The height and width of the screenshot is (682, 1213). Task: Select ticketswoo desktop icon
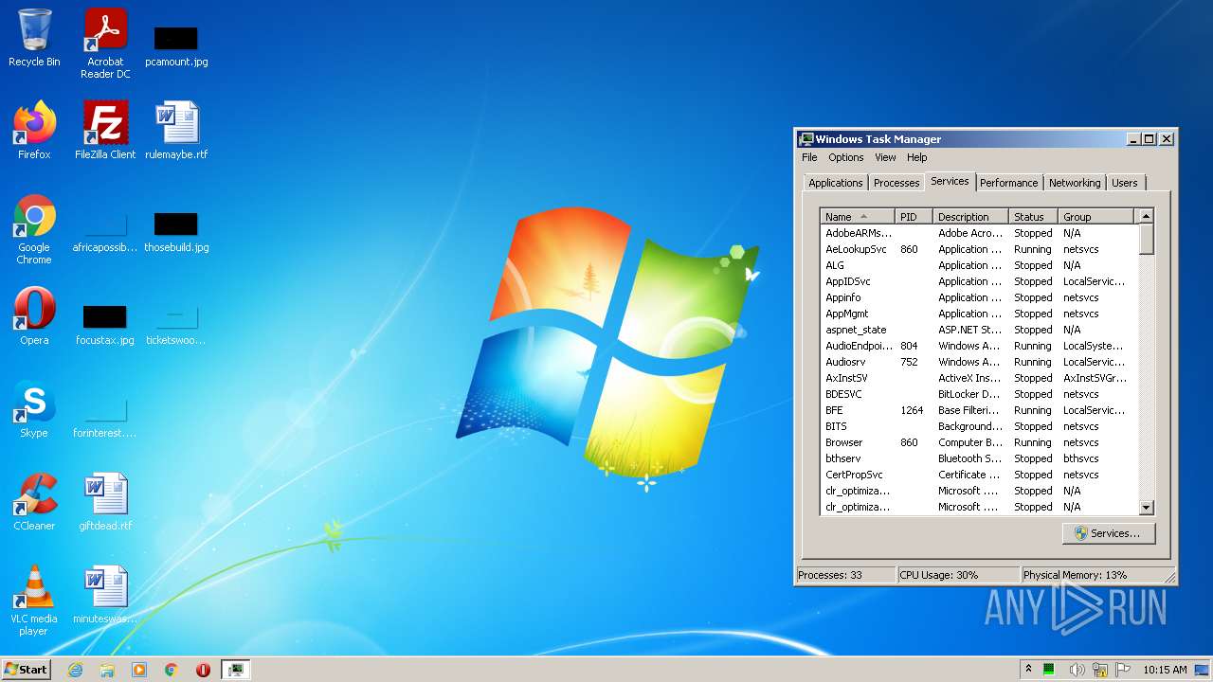coord(176,324)
